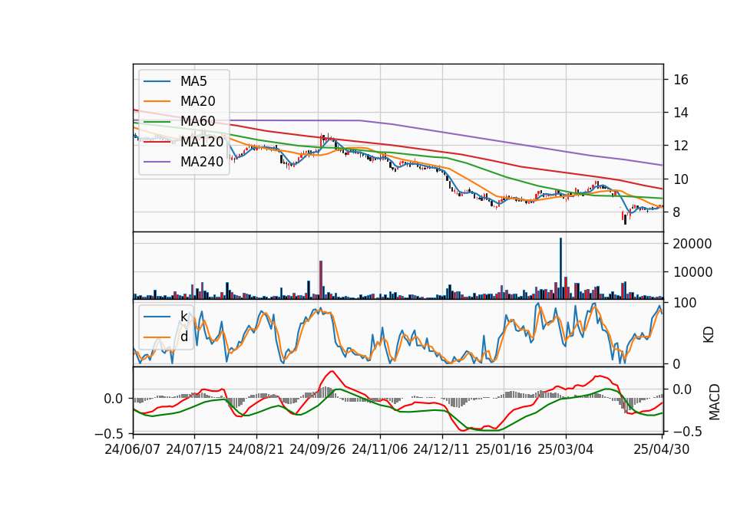Click the price axis value 8
Screen dimensions: 737x529
pyautogui.click(x=676, y=212)
